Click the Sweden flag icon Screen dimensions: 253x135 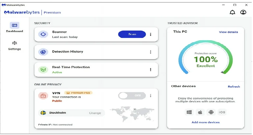coord(43,113)
